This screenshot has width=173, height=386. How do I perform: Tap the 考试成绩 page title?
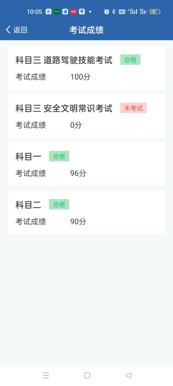coord(86,30)
